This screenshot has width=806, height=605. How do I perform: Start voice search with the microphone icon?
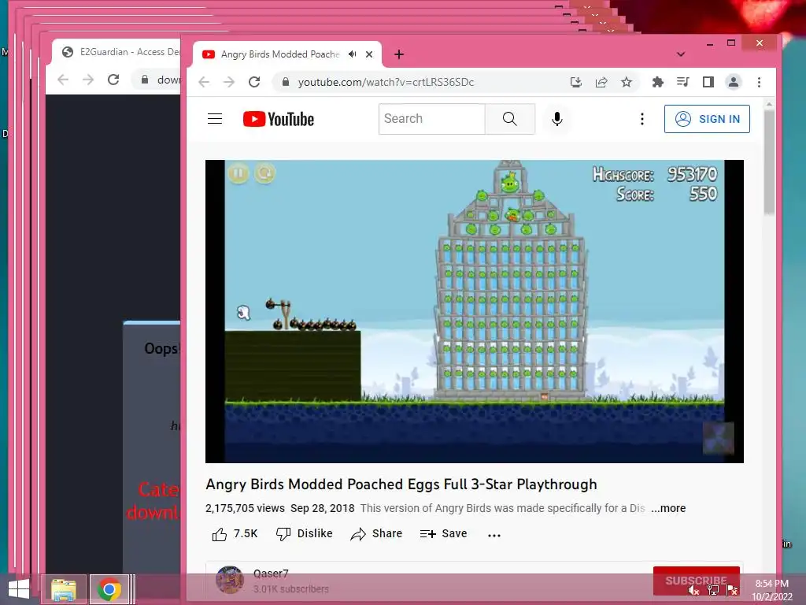tap(556, 119)
